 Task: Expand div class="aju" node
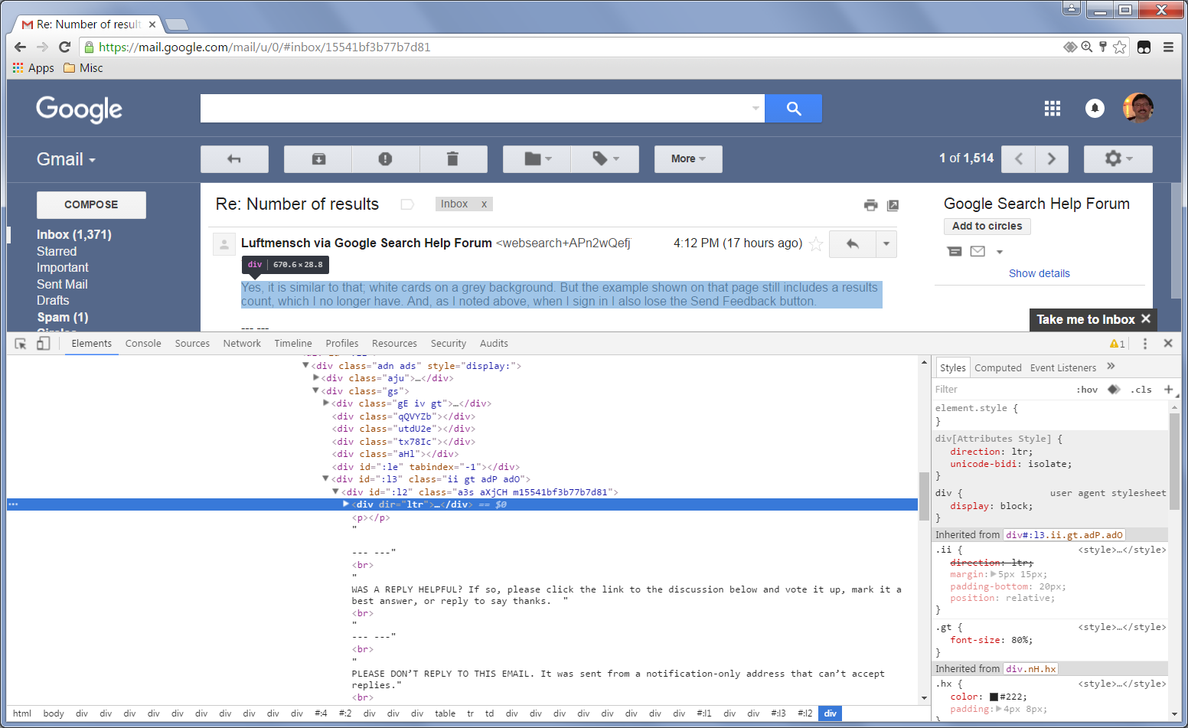tap(316, 378)
